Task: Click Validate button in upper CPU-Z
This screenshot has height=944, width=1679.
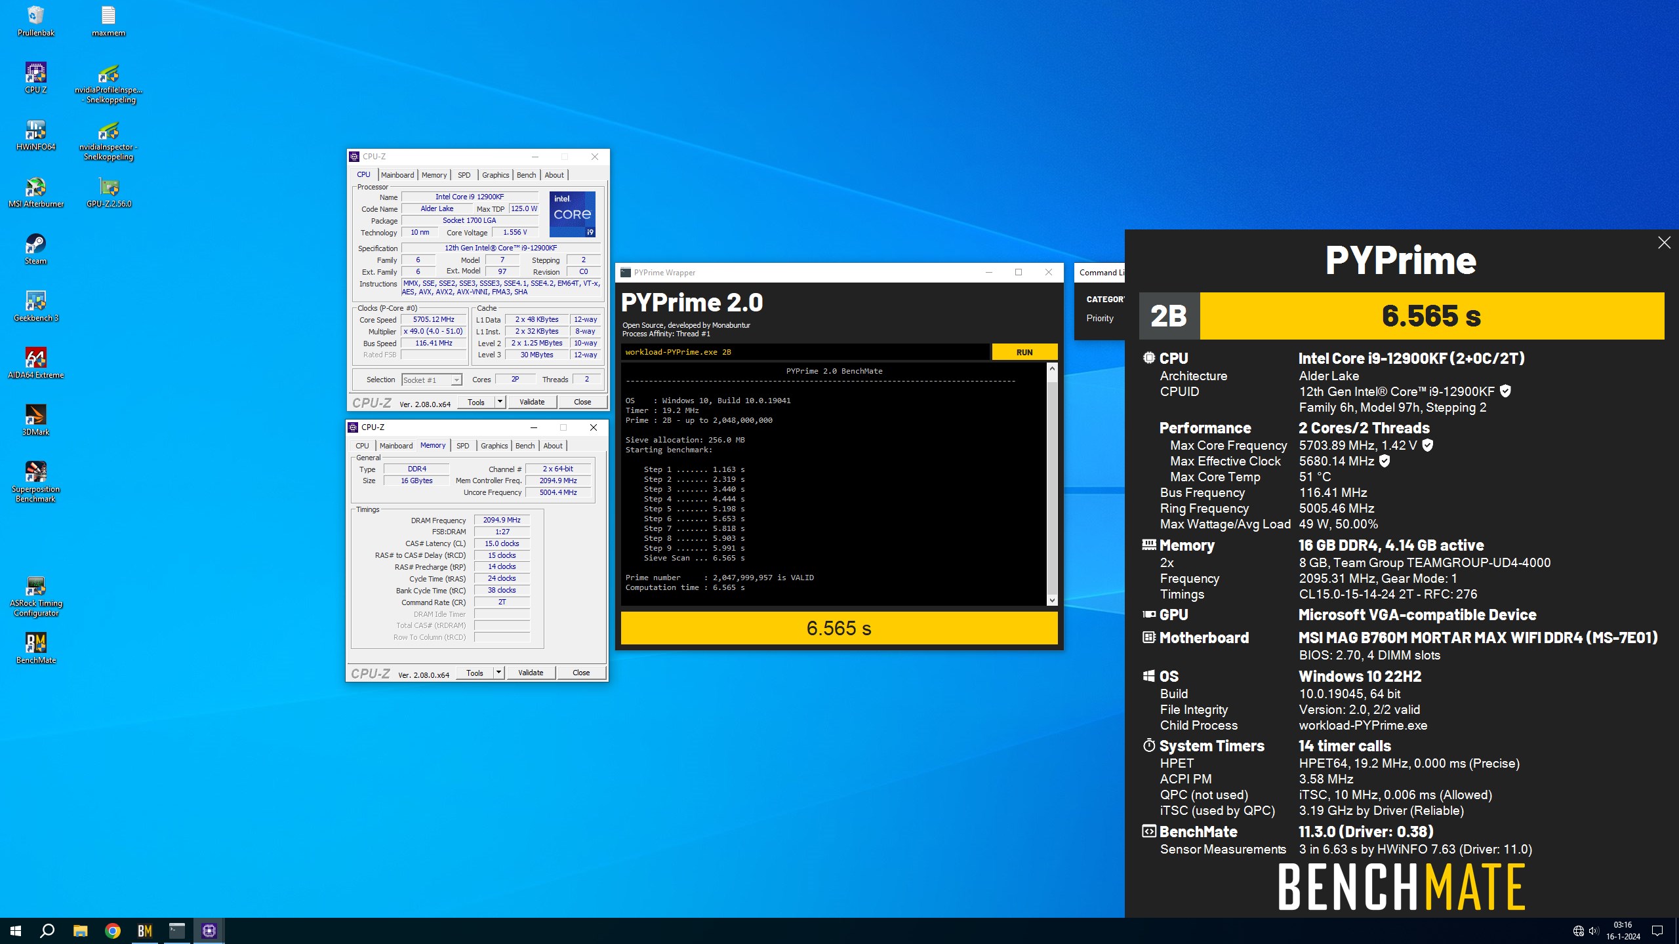Action: [x=532, y=402]
